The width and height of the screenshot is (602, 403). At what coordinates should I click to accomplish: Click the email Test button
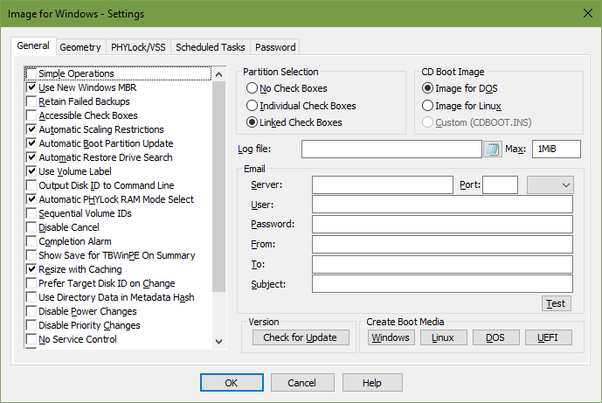tap(556, 303)
